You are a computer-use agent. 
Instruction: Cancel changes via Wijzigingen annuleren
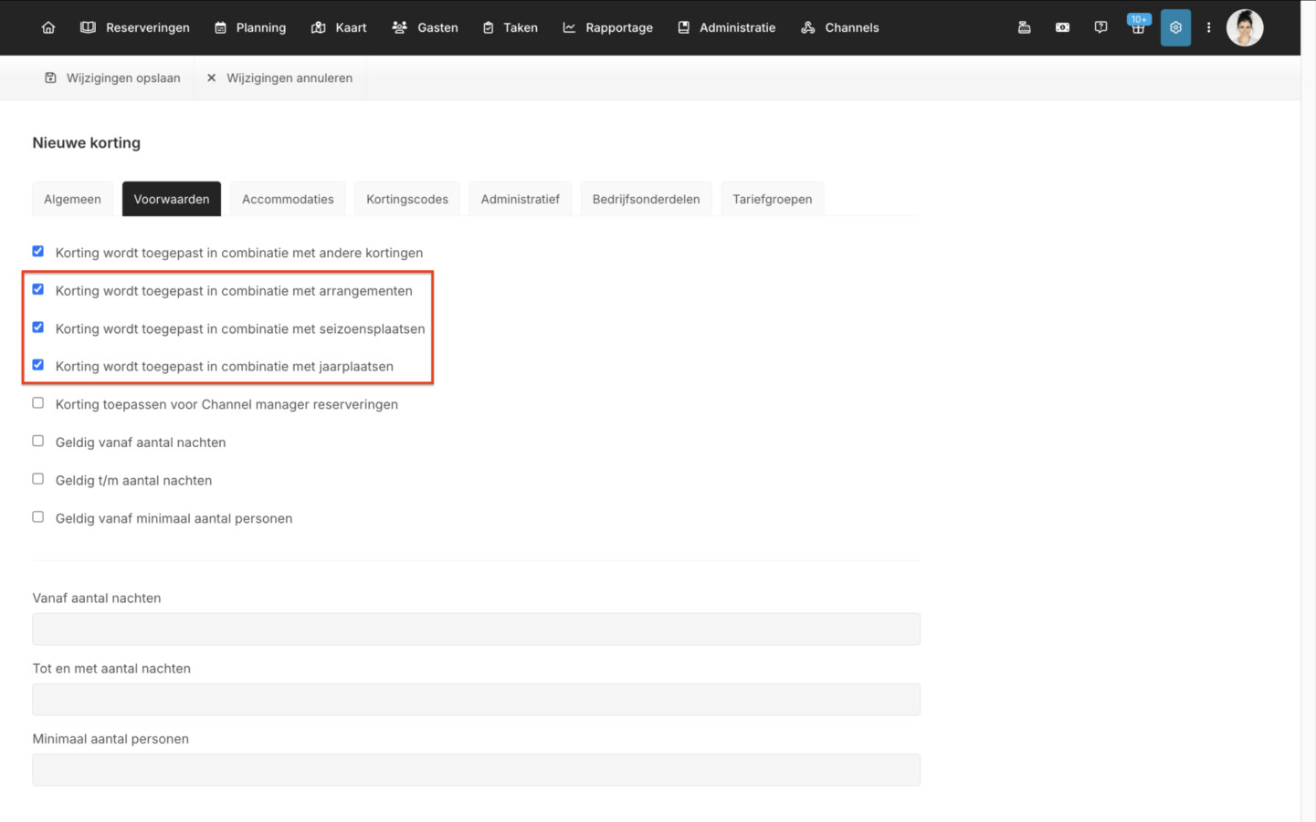click(x=279, y=78)
